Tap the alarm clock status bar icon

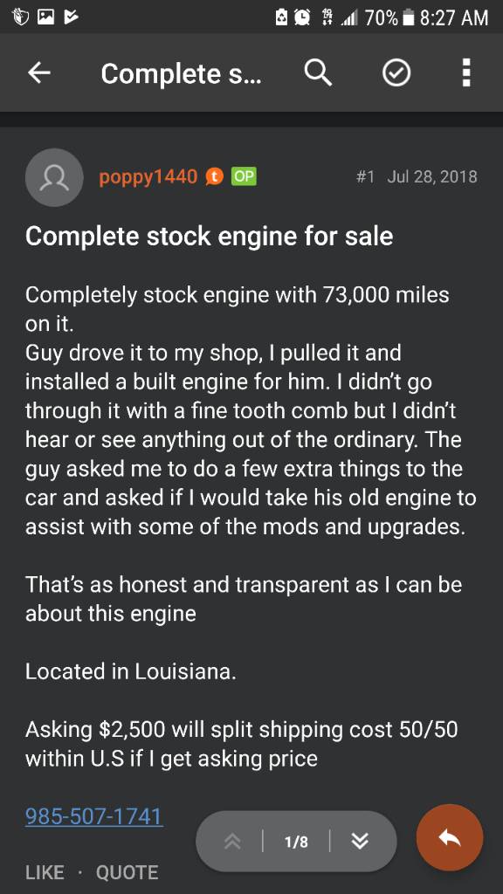301,17
